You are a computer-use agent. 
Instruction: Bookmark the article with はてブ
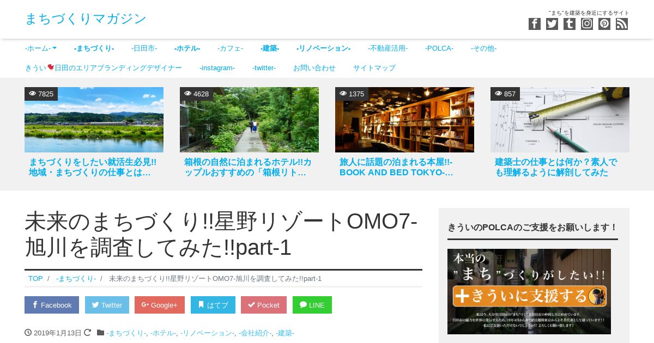pyautogui.click(x=213, y=305)
